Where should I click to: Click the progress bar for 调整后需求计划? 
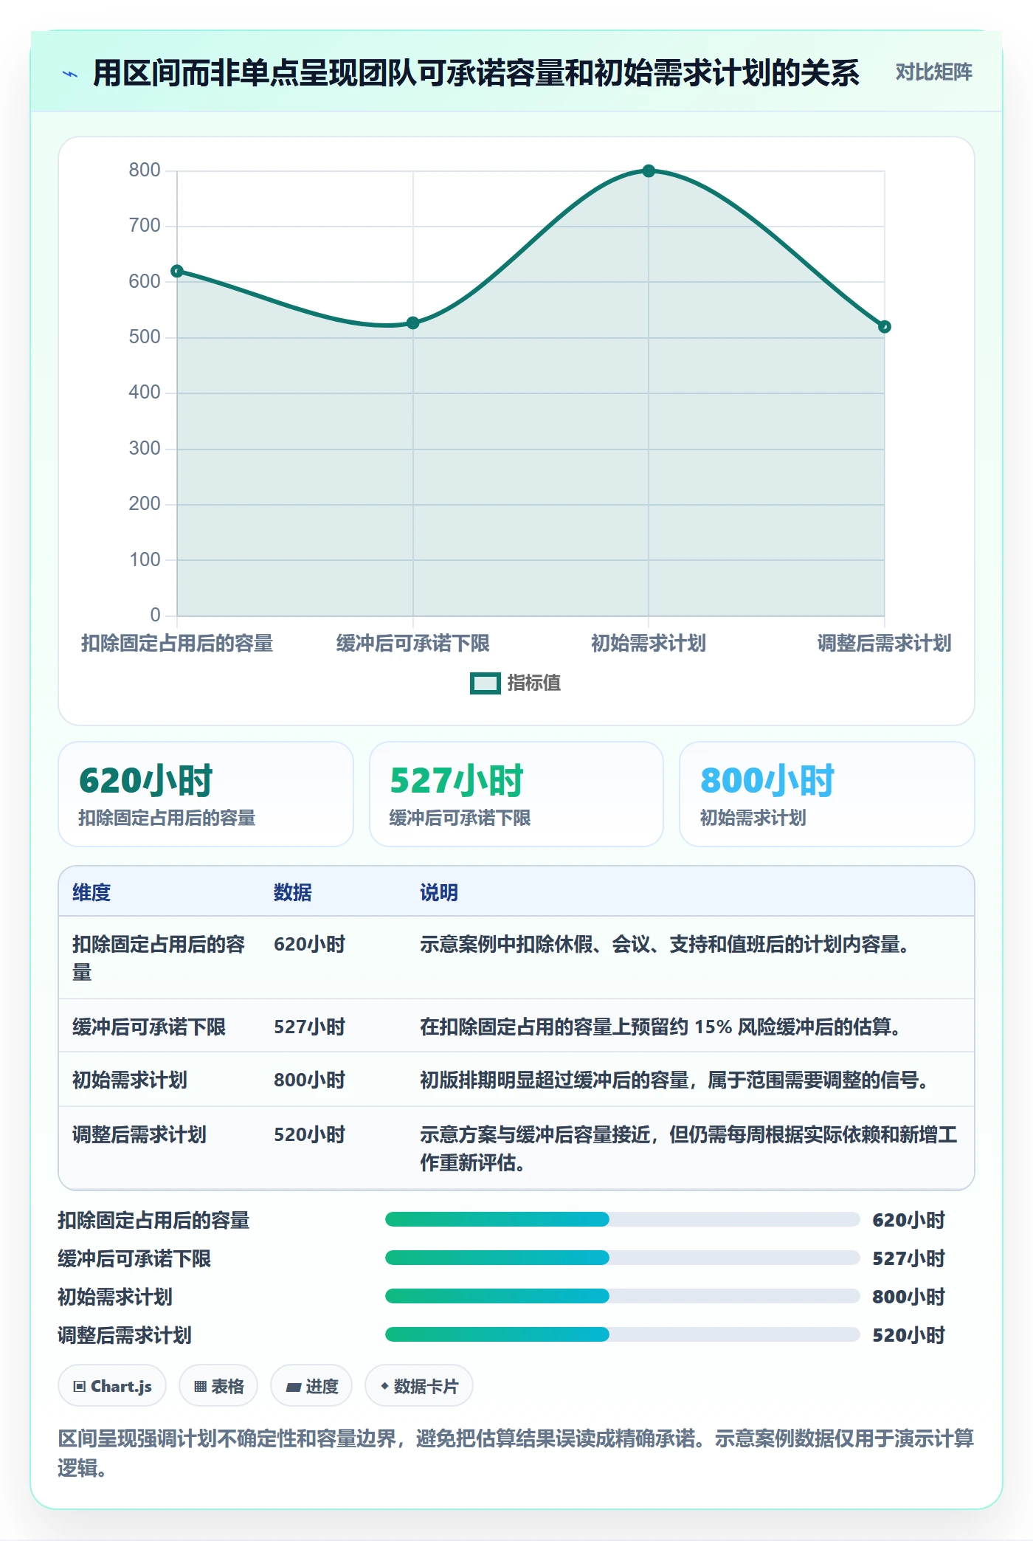622,1334
